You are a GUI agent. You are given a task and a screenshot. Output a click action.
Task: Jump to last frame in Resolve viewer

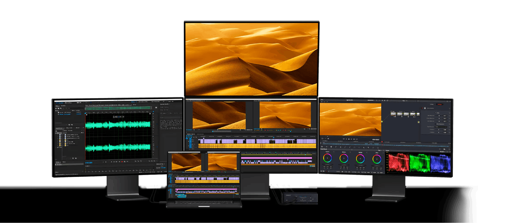click(x=354, y=139)
